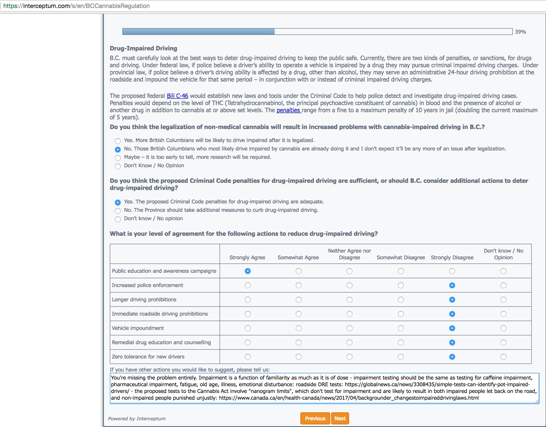Set Increased police enforcement to Strongly Disagree
This screenshot has height=427, width=546.
click(452, 285)
